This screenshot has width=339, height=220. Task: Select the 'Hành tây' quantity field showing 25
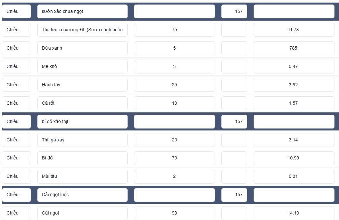pyautogui.click(x=174, y=85)
